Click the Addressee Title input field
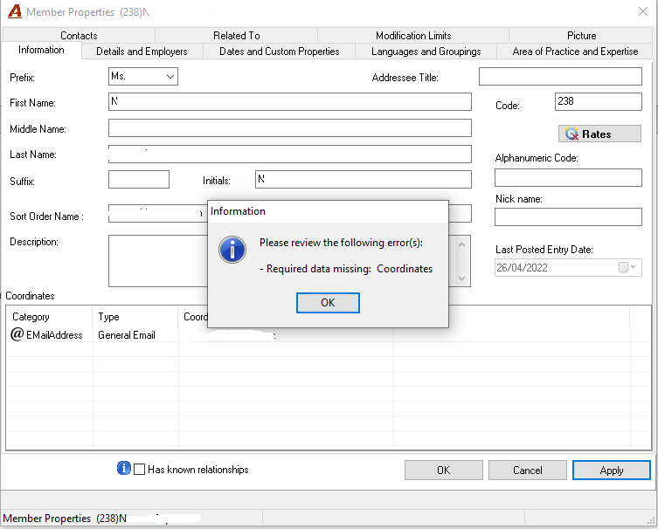658x529 pixels. [560, 76]
